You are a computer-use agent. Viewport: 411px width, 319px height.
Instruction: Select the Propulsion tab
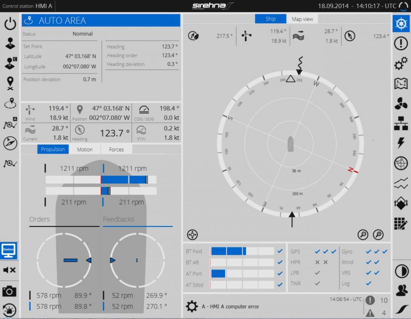[x=53, y=149]
